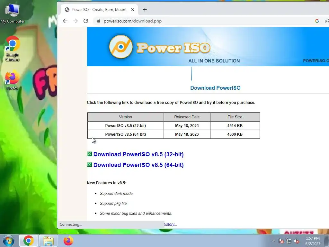This screenshot has height=247, width=329.
Task: Click the Version column header
Action: 126,117
